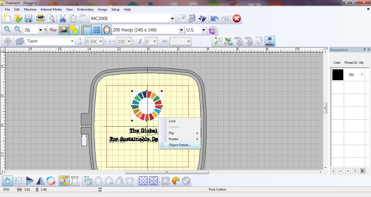
Task: Open print preview with the magnifier page icon
Action: coord(51,18)
